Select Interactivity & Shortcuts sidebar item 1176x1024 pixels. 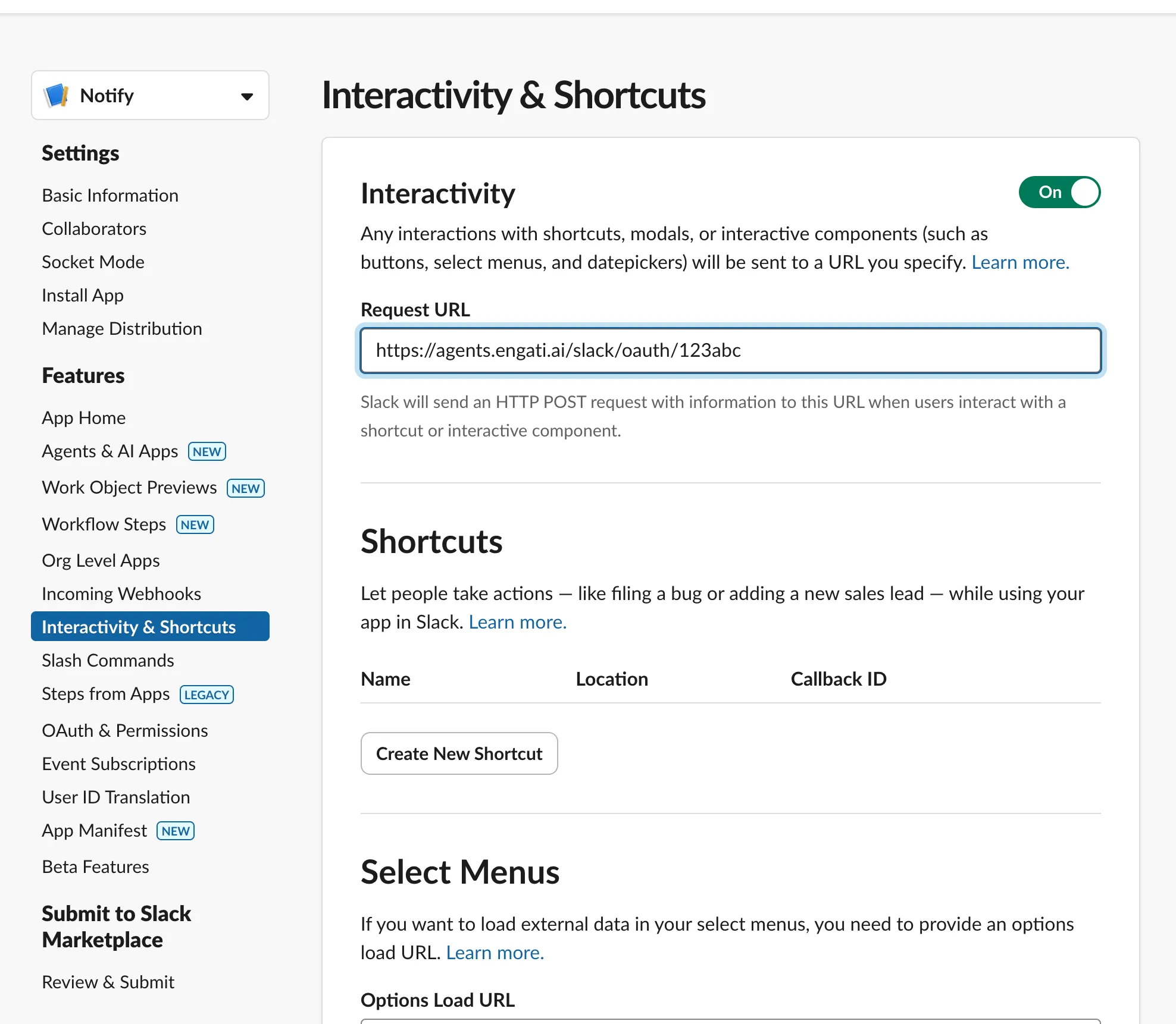tap(150, 626)
